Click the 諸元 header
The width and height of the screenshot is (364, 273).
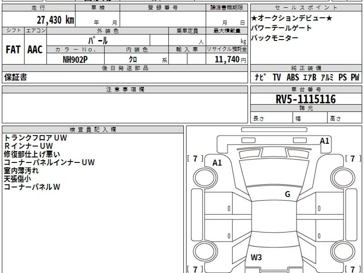[x=306, y=108]
